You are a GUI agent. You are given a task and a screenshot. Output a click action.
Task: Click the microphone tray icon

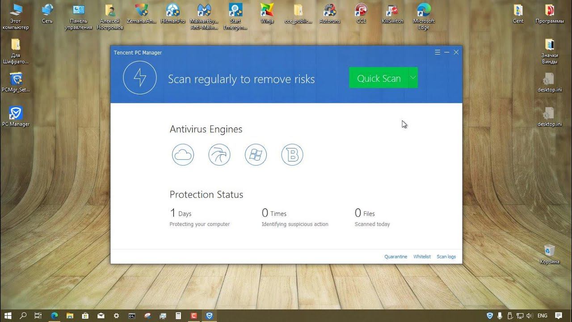point(500,315)
